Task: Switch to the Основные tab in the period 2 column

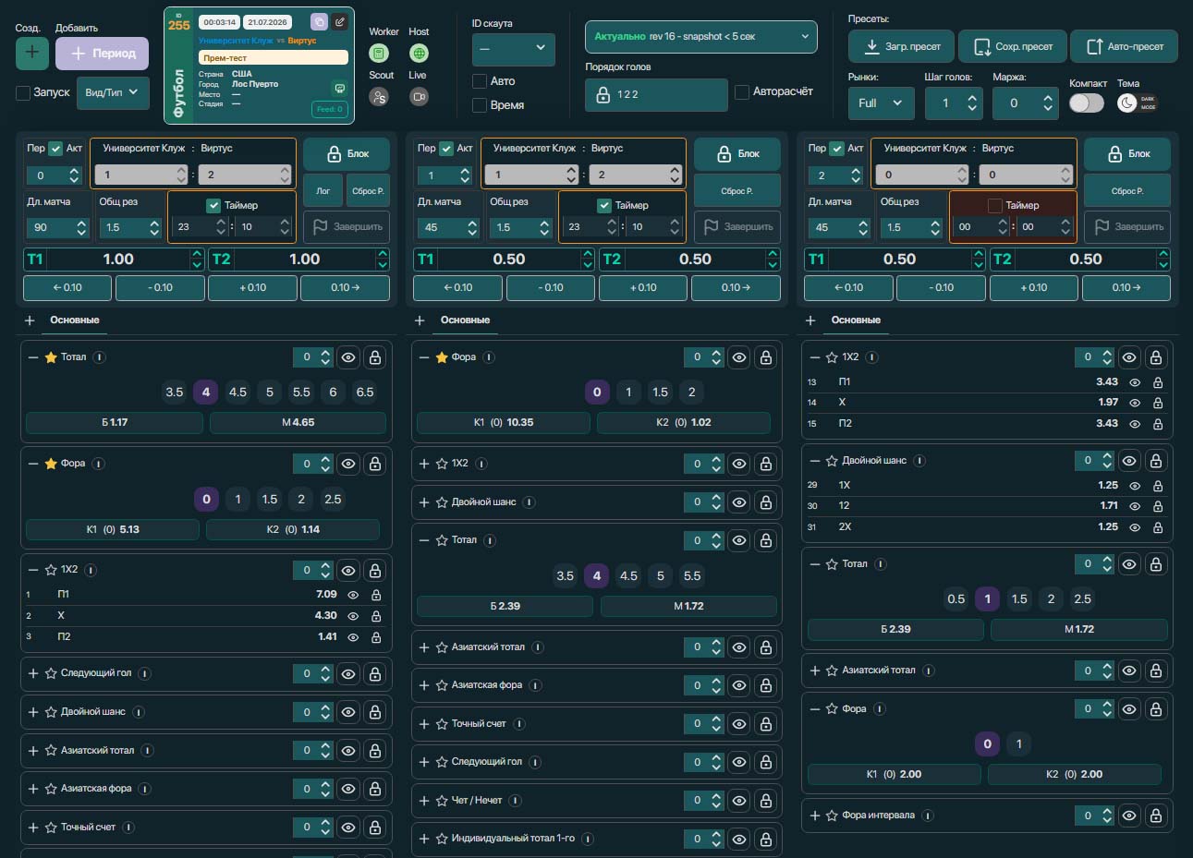Action: point(856,320)
